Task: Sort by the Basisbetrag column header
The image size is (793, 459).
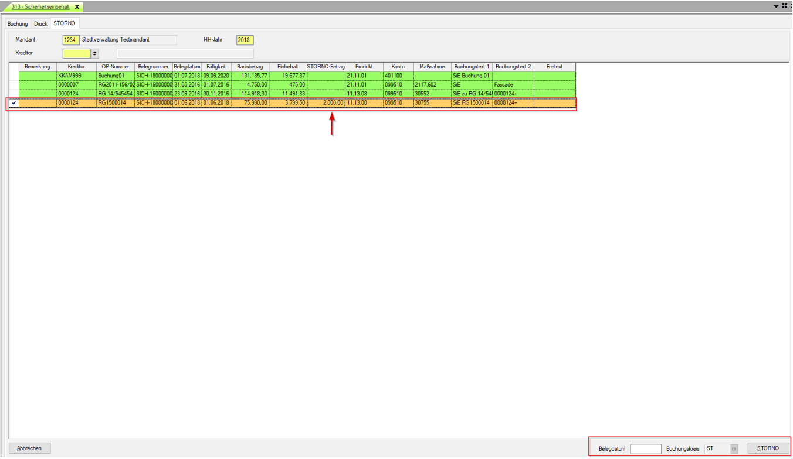Action: [x=250, y=67]
